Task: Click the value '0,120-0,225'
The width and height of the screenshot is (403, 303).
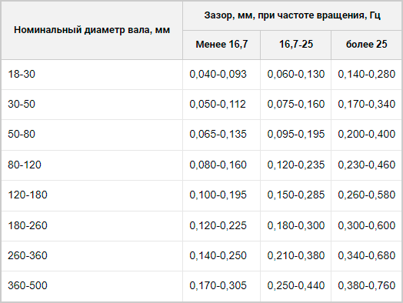Action: (x=218, y=226)
